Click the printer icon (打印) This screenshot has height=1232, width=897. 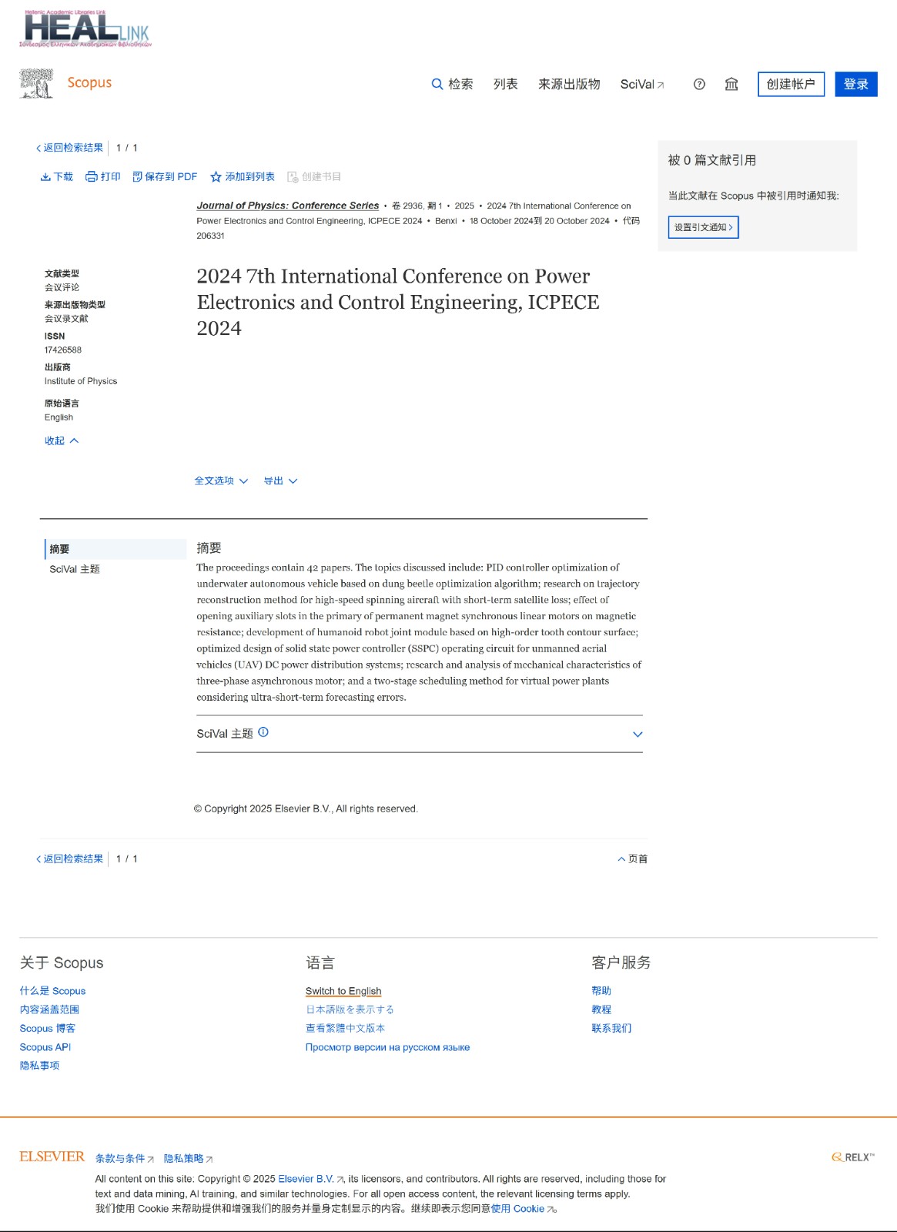click(x=92, y=177)
